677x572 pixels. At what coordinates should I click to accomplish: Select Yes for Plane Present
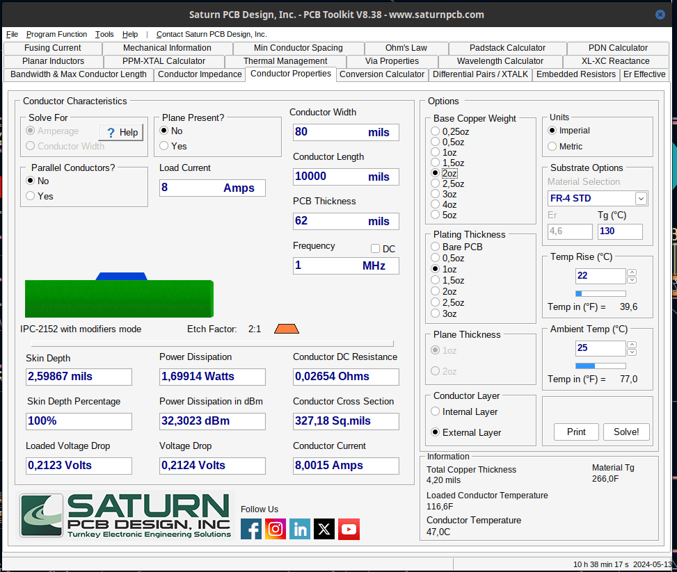173,146
